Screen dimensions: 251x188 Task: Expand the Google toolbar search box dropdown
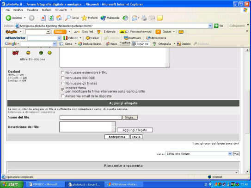55,44
